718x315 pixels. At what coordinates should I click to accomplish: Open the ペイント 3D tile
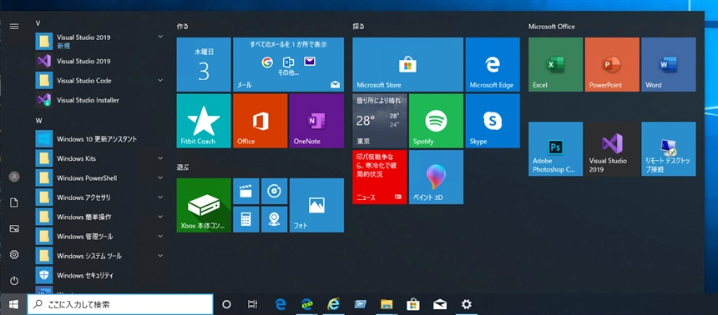tap(436, 177)
